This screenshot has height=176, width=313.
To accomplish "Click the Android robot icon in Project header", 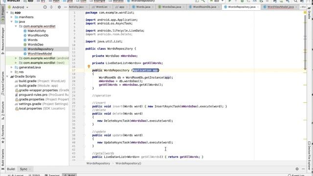I will tap(9, 7).
